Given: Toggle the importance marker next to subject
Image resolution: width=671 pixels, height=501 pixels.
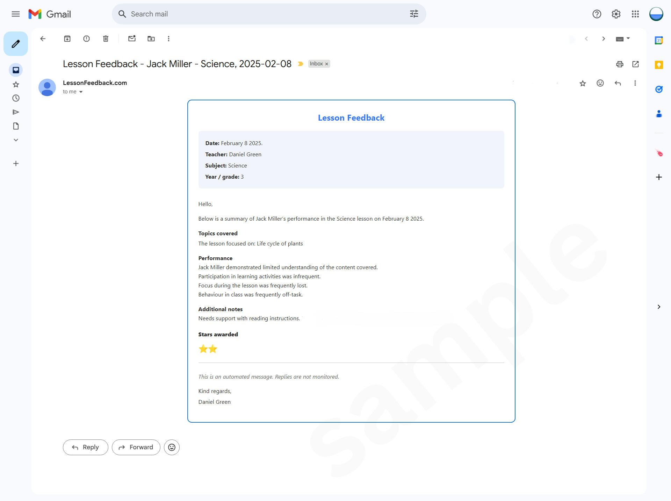Looking at the screenshot, I should click(x=301, y=64).
